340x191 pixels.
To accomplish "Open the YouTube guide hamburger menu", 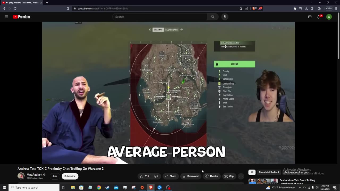I will [6, 17].
